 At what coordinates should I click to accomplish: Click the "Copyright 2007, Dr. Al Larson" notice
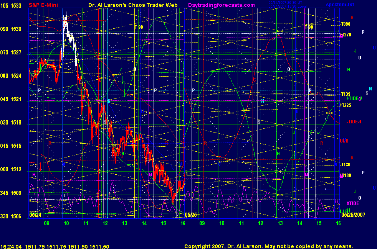tap(223, 246)
